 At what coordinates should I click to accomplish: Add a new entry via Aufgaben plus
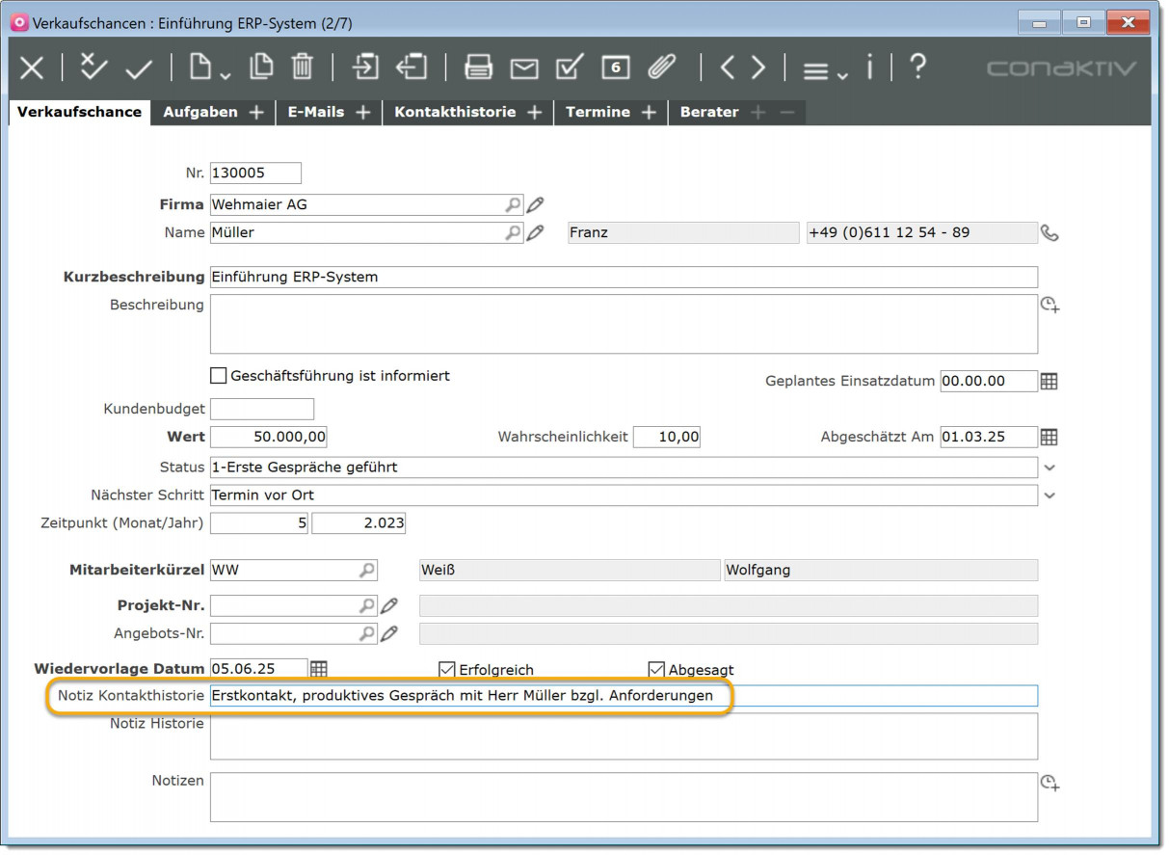pyautogui.click(x=256, y=112)
